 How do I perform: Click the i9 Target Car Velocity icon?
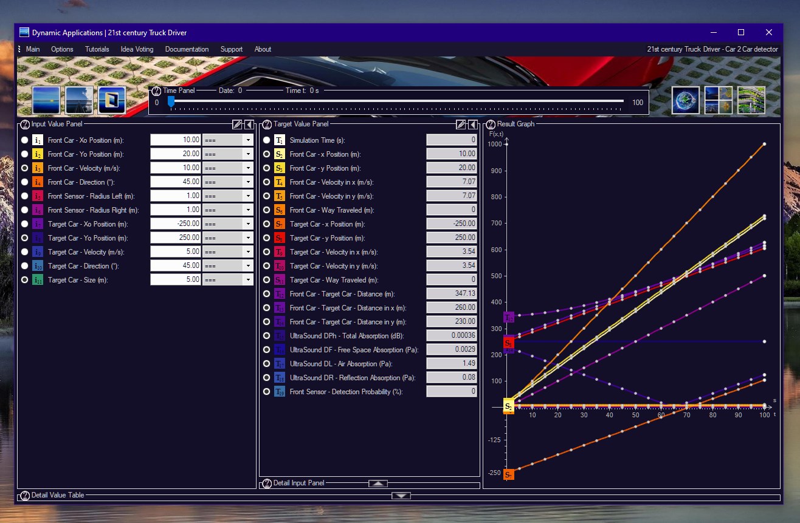38,252
